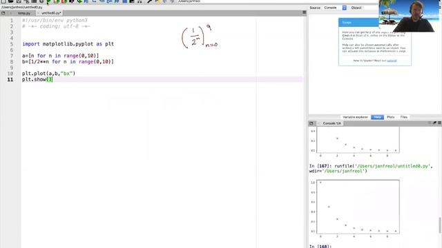Click the upper scatter plot in the console
The image size is (442, 248).
[x=358, y=140]
